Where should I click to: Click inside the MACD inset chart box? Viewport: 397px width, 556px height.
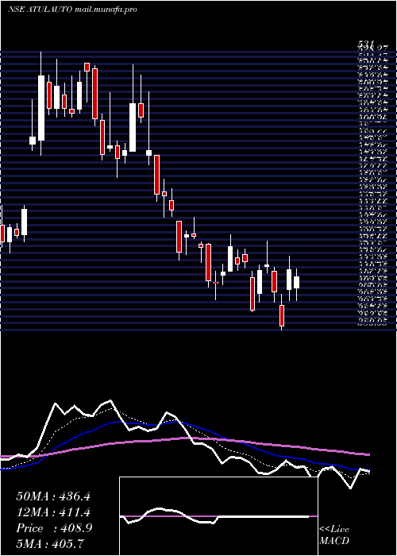coord(218,516)
